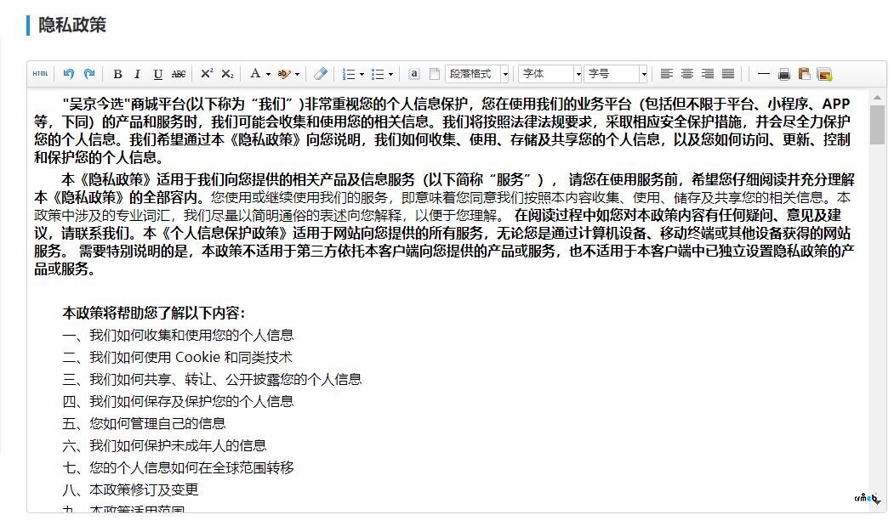The width and height of the screenshot is (894, 526).
Task: Click the font color A icon
Action: pos(255,74)
